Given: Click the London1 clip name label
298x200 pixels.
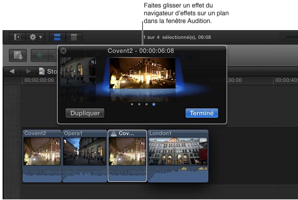Looking at the screenshot, I should [160, 133].
